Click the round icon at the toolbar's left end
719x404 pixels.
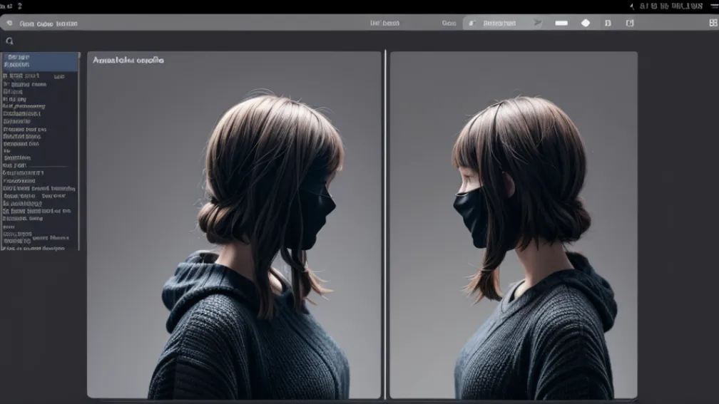9,24
